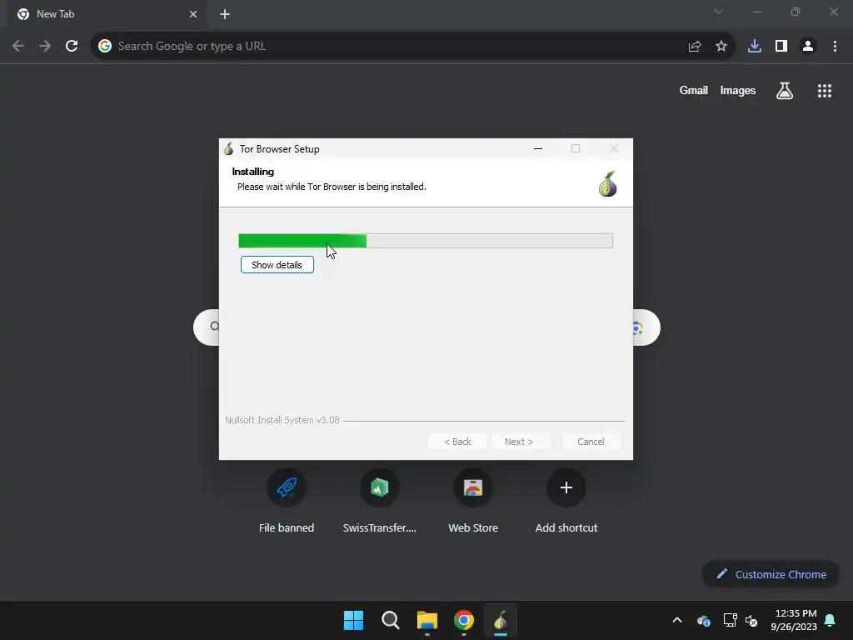Open Windows Start menu
The image size is (853, 640).
click(x=353, y=620)
